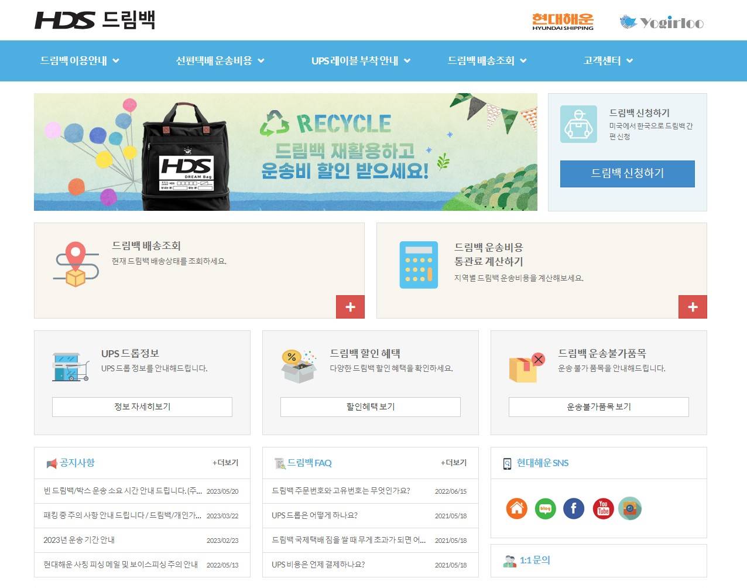The width and height of the screenshot is (747, 588).
Task: Open FAQ 드림백 주문번호와 고유번호는 무엇인가요?
Action: click(x=341, y=491)
